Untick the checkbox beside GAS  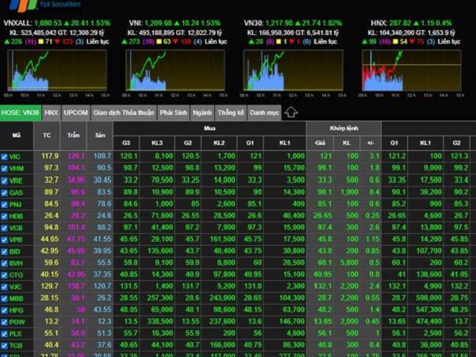point(4,192)
